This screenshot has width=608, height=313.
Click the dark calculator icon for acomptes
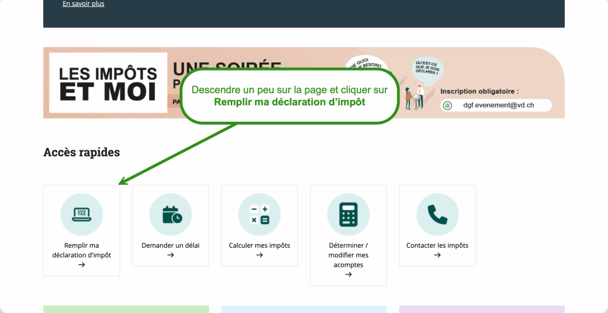click(348, 214)
